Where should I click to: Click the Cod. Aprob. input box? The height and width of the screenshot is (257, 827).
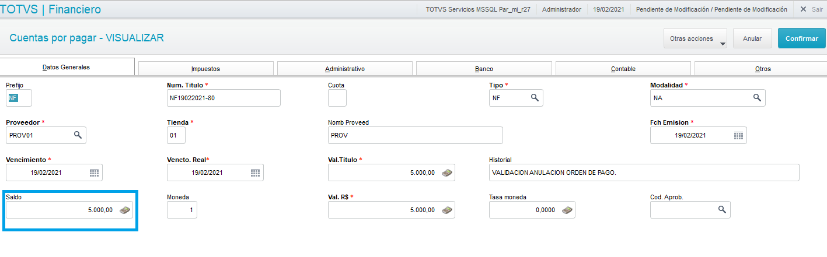click(690, 210)
